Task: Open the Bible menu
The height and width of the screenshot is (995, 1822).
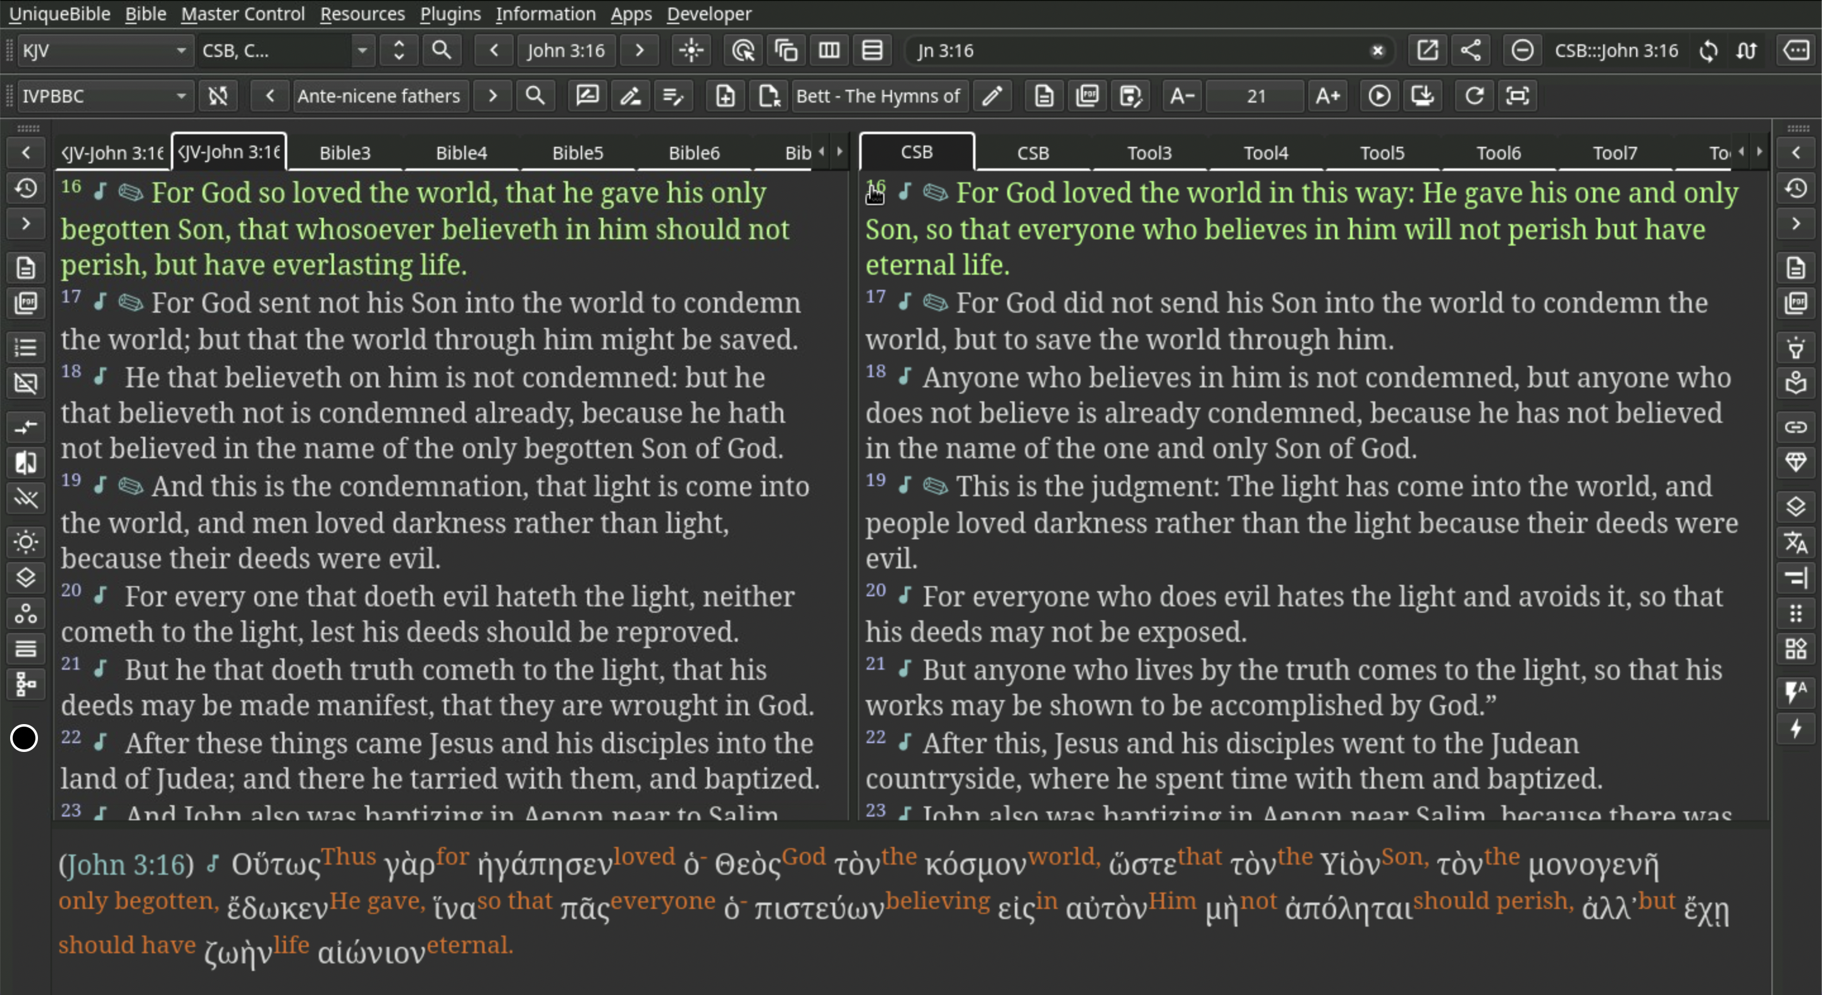Action: tap(145, 13)
